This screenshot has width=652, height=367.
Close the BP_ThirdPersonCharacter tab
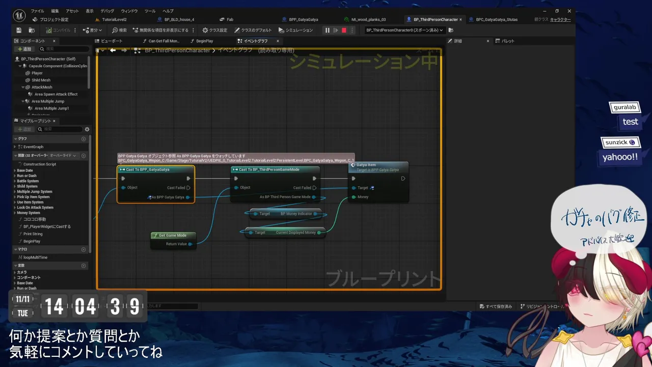click(460, 19)
